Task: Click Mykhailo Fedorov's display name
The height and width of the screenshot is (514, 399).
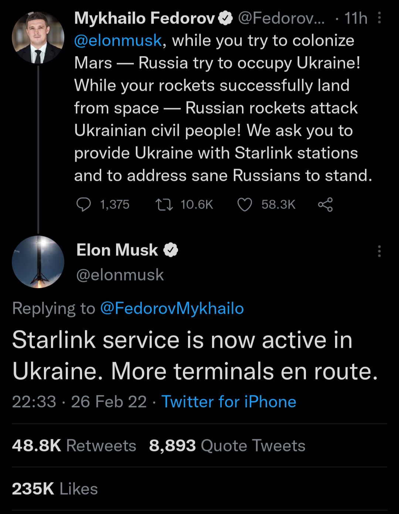Action: (144, 18)
